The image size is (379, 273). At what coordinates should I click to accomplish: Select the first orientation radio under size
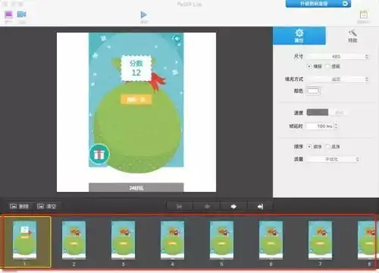point(309,66)
